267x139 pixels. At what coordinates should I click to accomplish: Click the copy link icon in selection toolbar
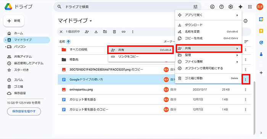[x=124, y=32]
